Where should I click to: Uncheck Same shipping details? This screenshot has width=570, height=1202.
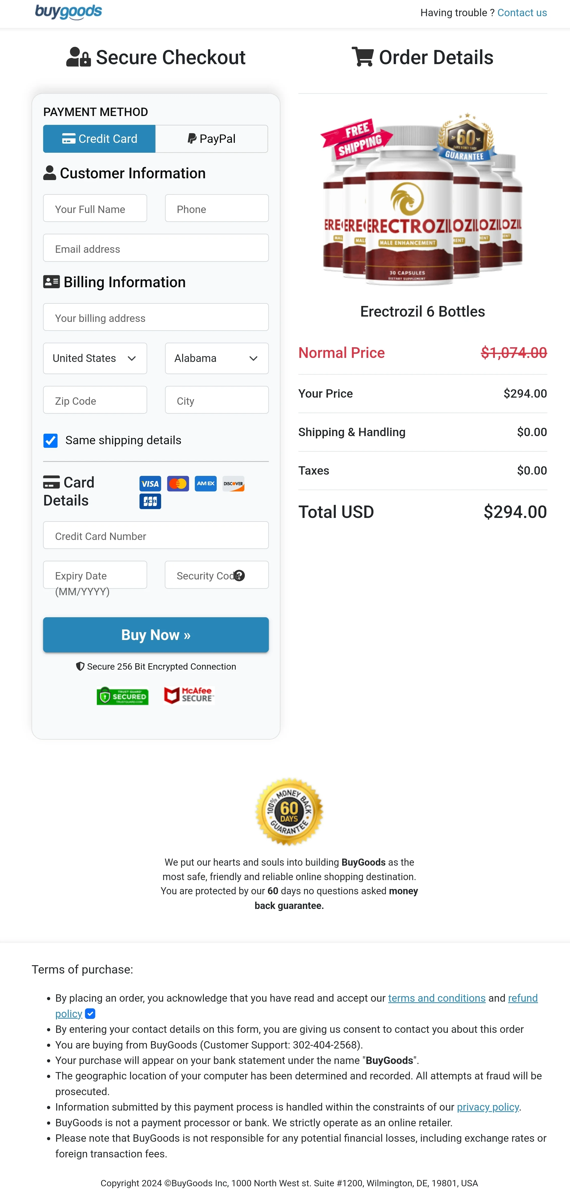coord(50,440)
